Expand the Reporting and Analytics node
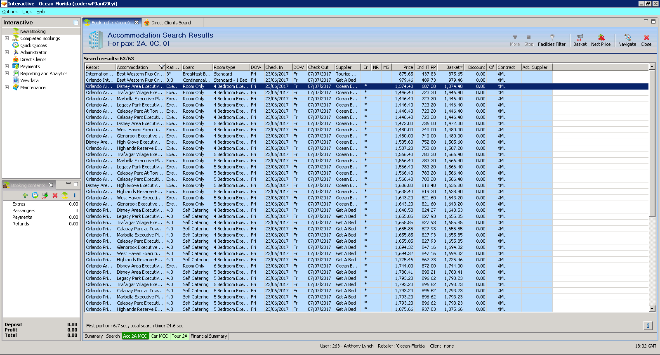 (x=7, y=73)
